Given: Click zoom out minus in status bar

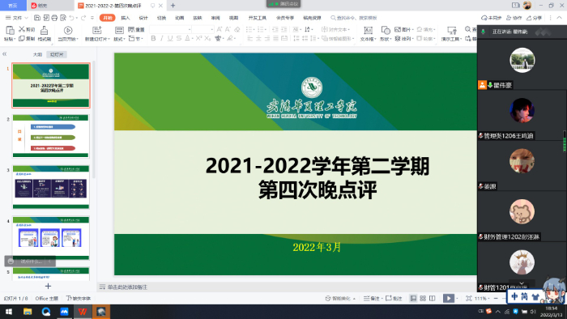Looking at the screenshot, I should coord(496,298).
